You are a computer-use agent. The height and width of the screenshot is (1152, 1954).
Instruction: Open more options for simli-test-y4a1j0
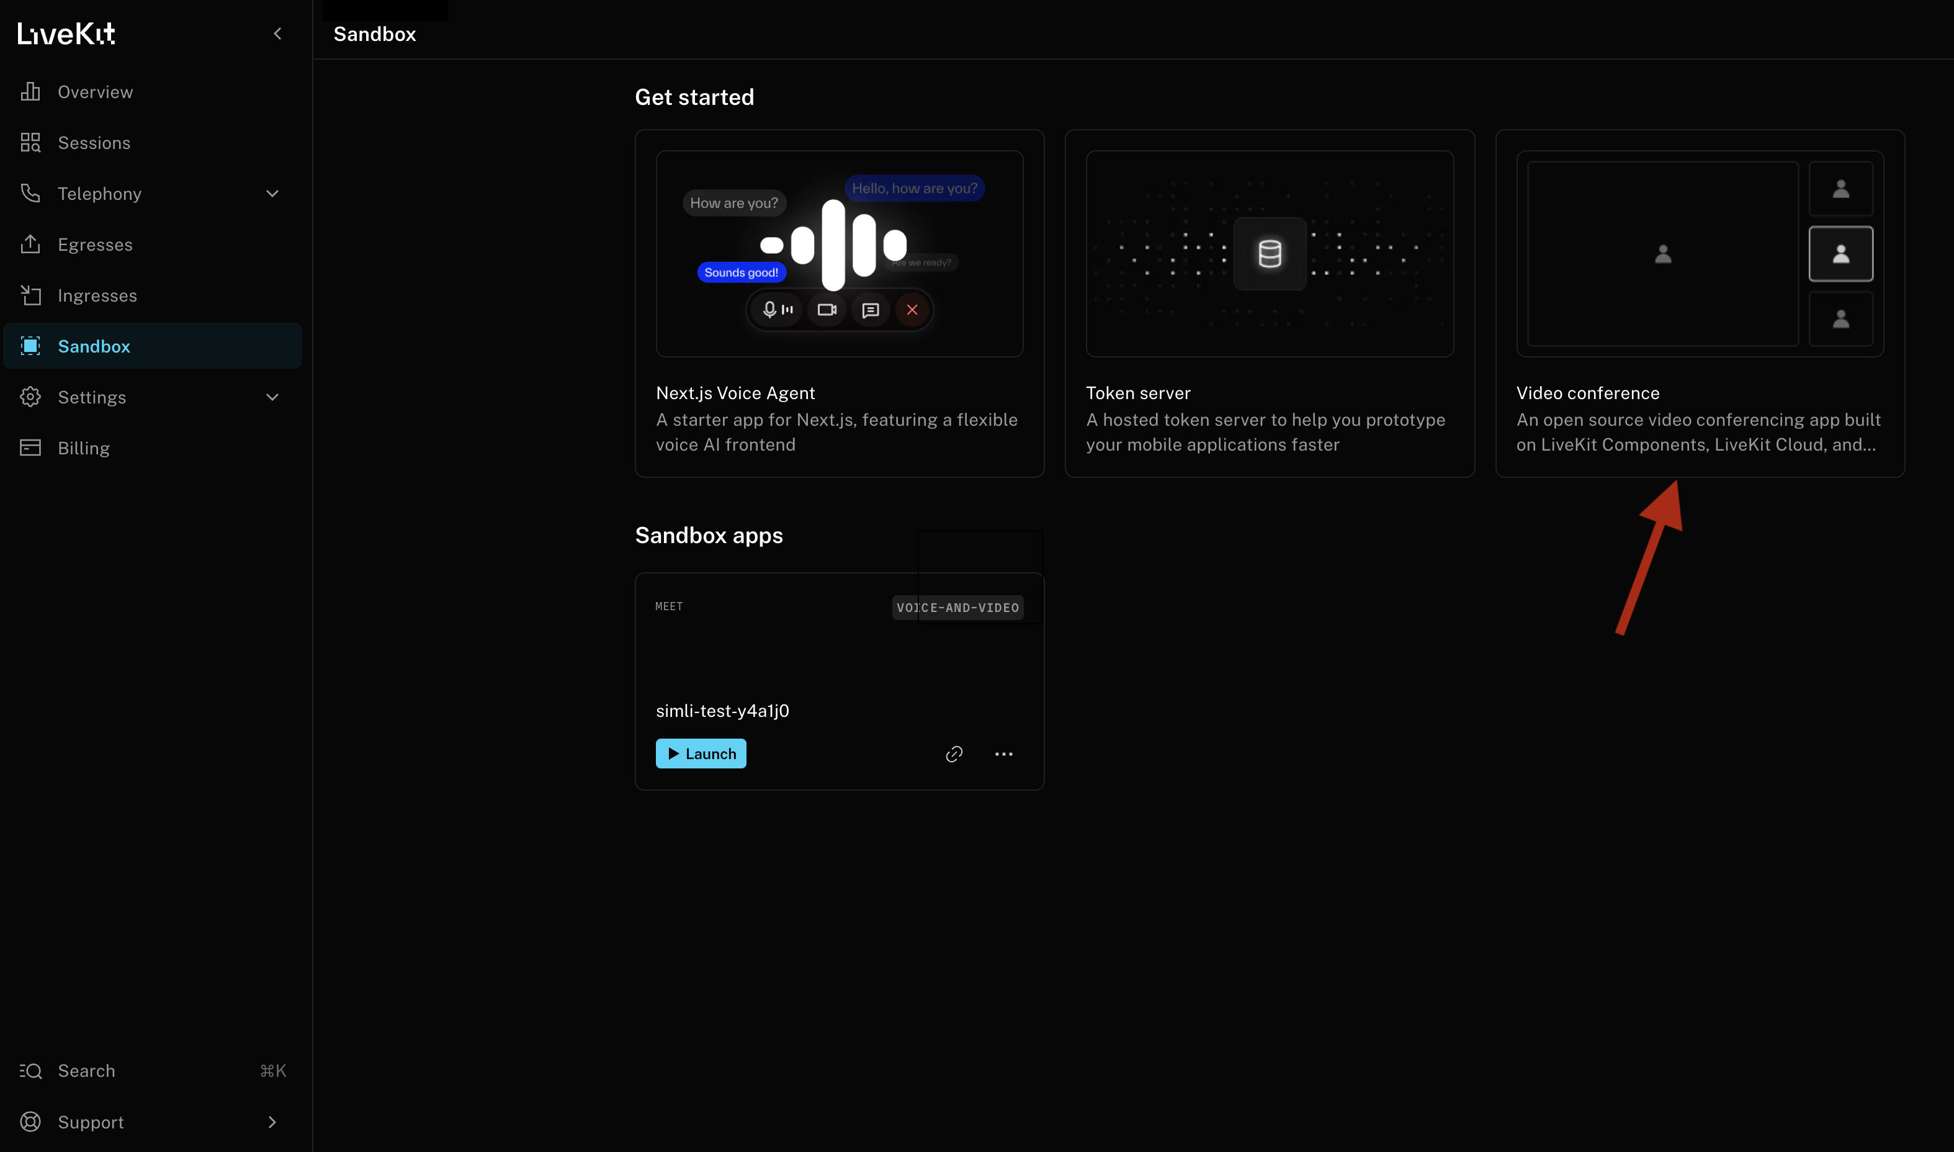click(x=1004, y=755)
